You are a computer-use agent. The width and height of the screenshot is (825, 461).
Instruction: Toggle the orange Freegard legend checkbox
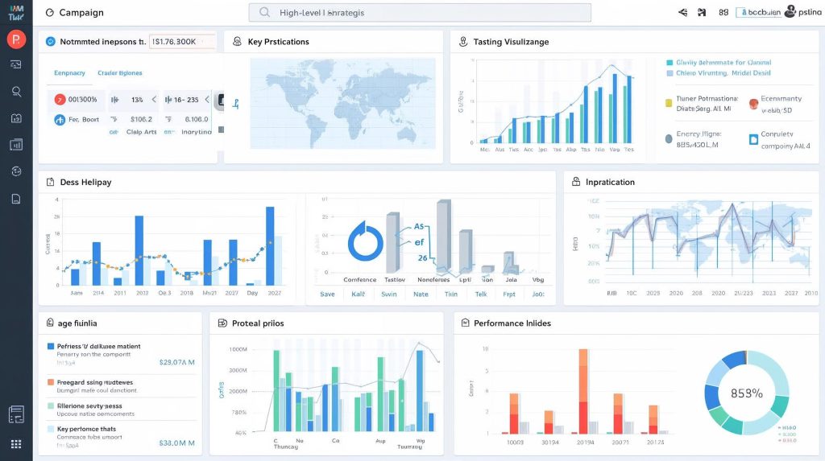pos(51,383)
